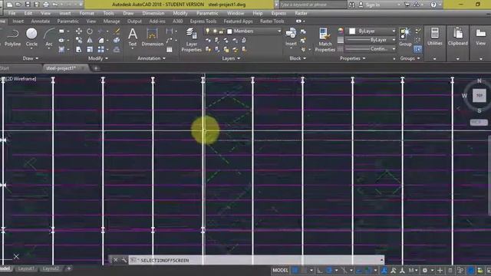Click the Array tool in Modify panel
The height and width of the screenshot is (276, 491).
coord(101,49)
